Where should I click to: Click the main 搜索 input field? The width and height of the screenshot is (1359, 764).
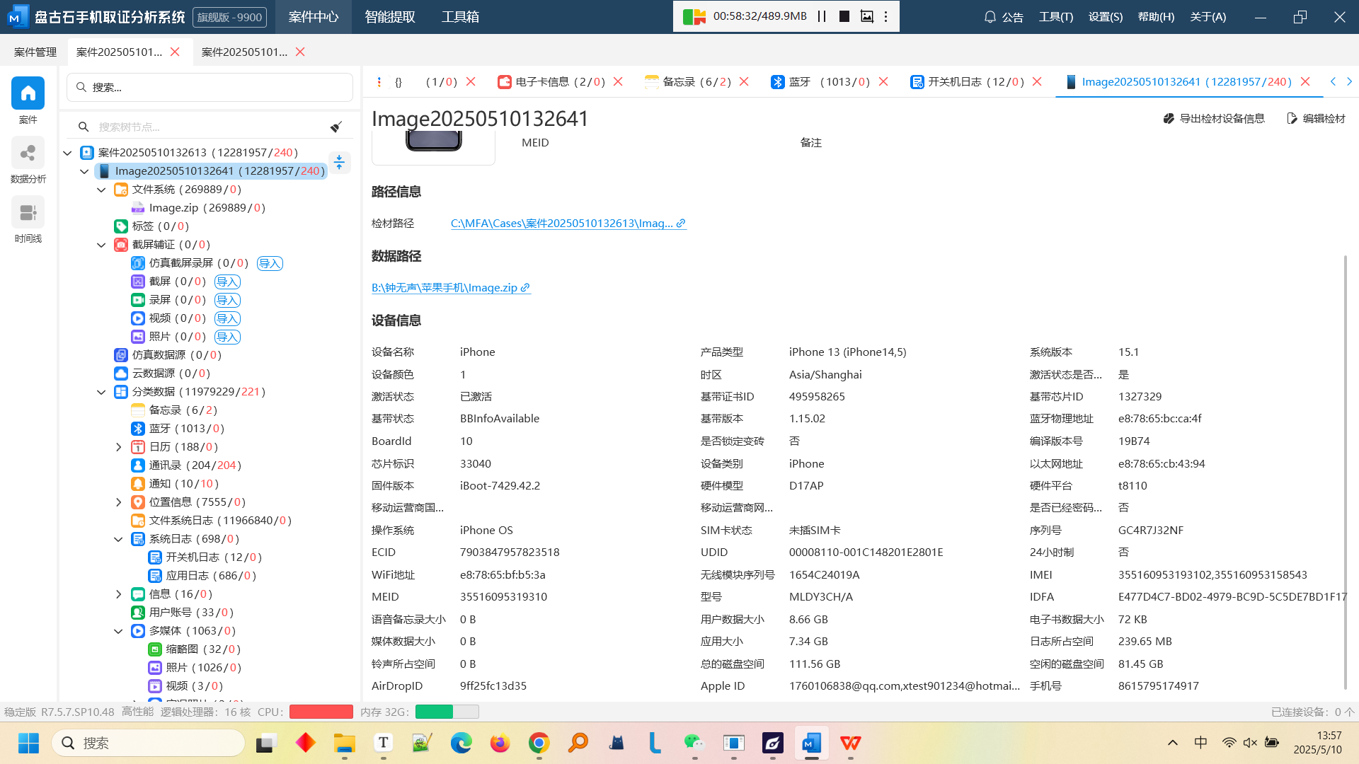pyautogui.click(x=210, y=88)
